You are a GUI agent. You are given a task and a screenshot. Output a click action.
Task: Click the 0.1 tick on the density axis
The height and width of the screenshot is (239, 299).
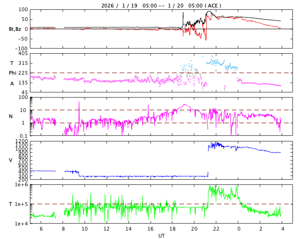24,136
